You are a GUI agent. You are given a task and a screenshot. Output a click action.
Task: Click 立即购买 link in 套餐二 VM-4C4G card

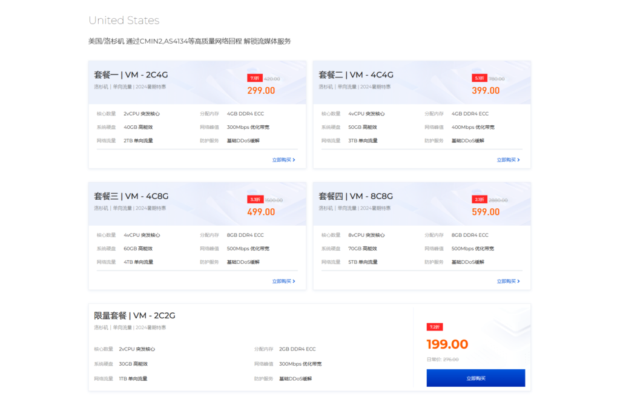(508, 160)
